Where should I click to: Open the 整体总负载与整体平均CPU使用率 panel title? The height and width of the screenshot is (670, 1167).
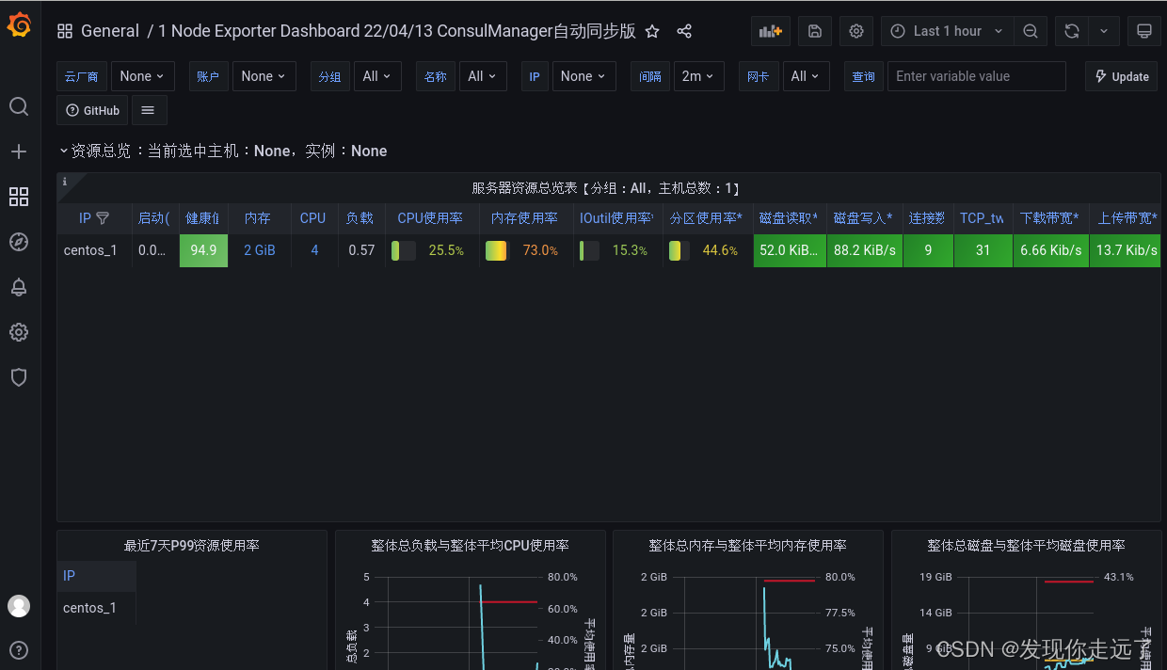[471, 545]
